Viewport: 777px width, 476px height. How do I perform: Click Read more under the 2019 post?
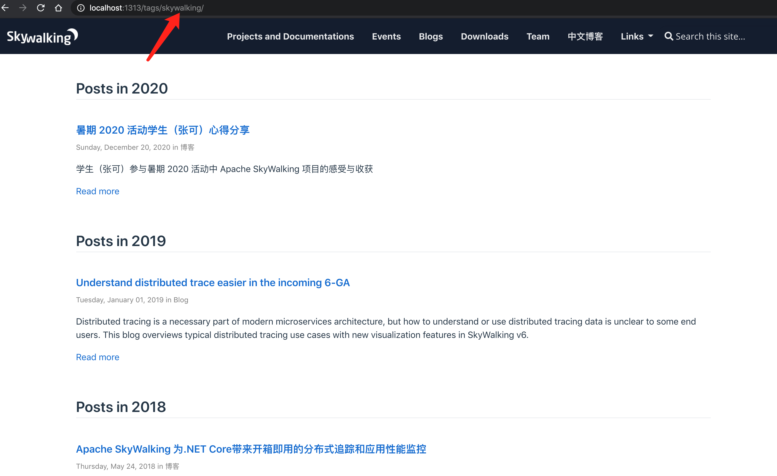tap(97, 357)
